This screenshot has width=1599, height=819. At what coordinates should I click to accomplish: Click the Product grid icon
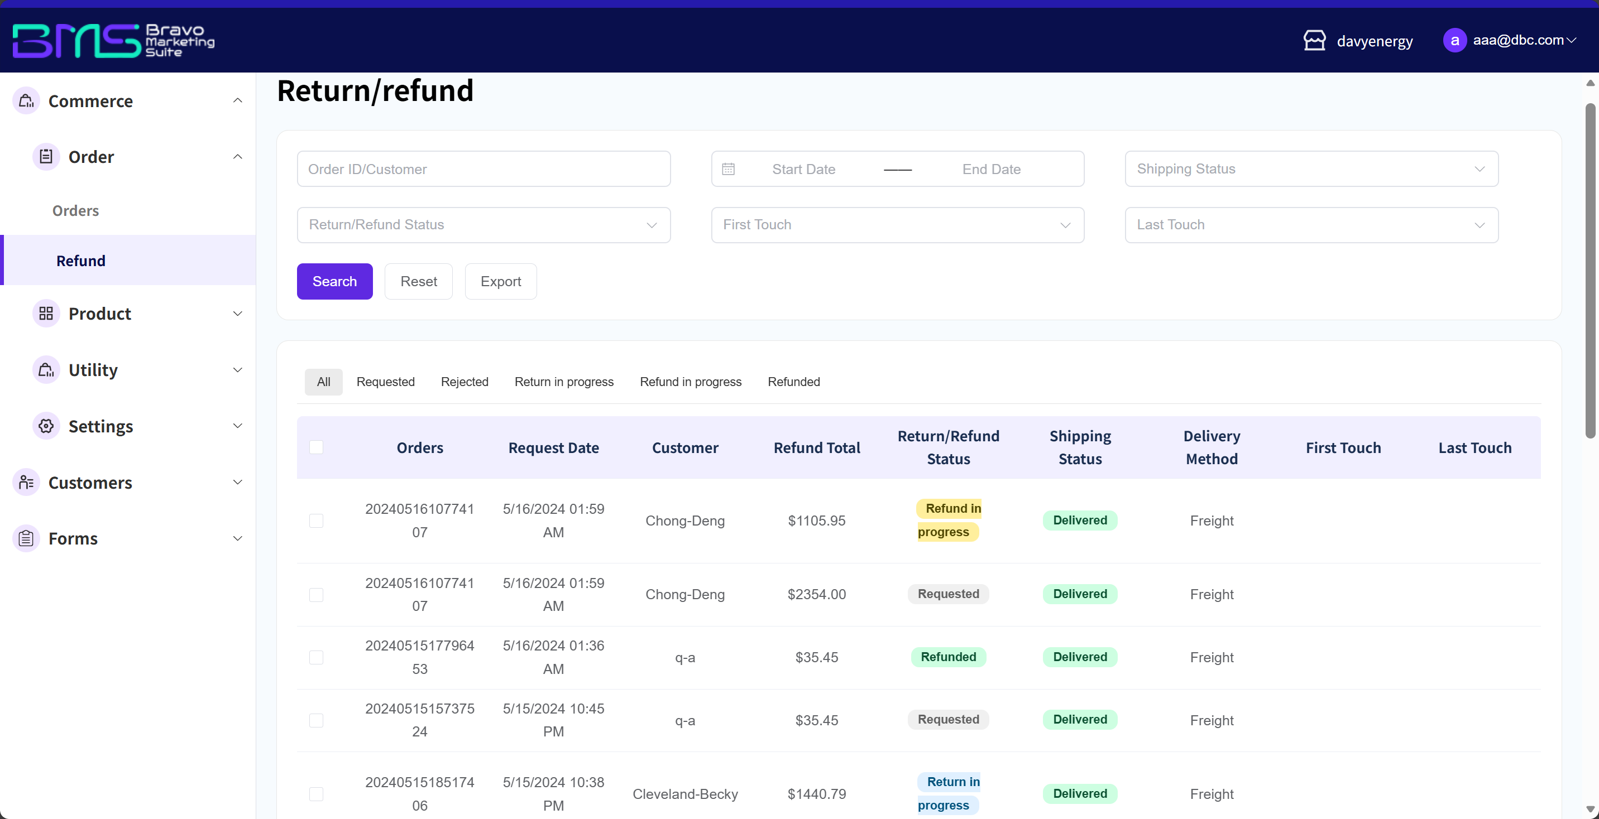46,314
